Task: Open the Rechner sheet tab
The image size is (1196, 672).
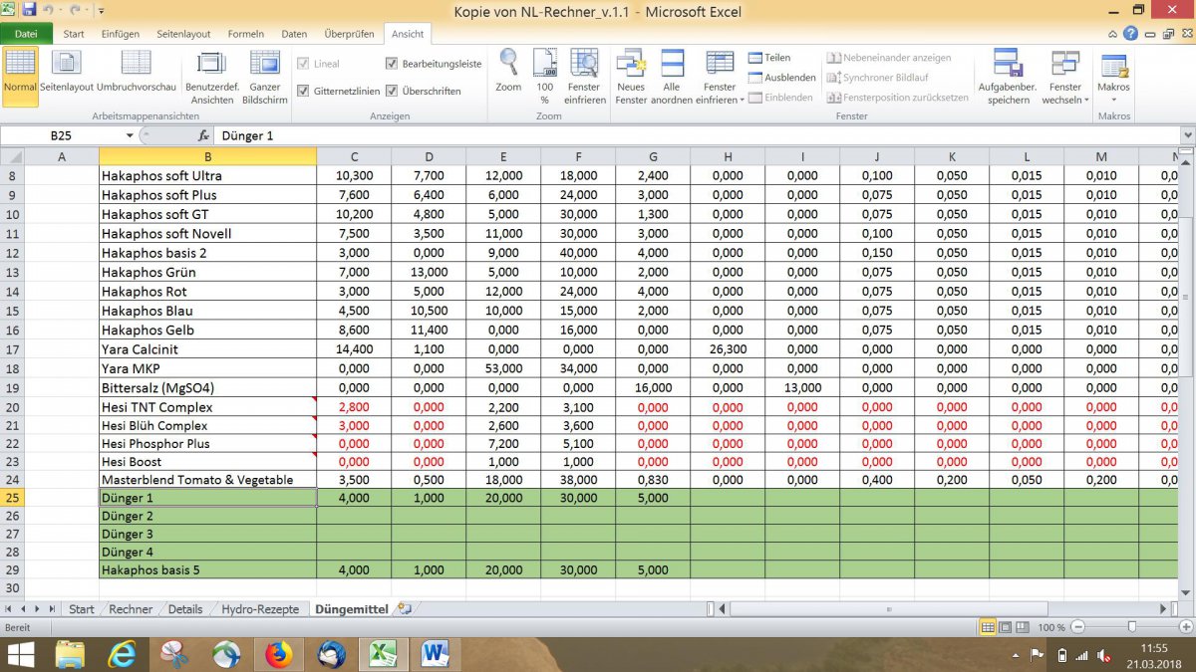Action: click(131, 609)
